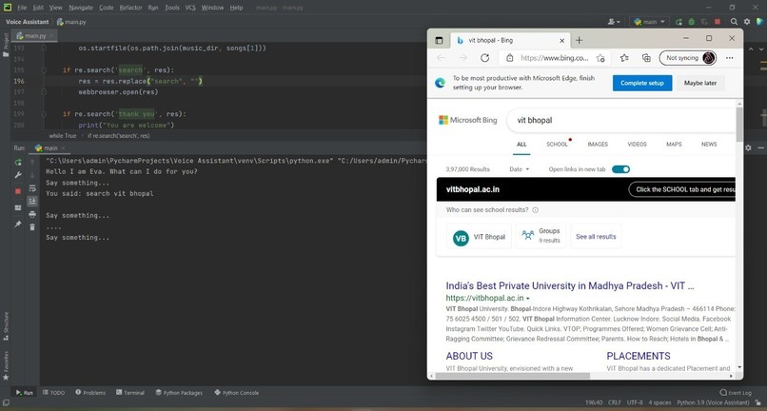Image resolution: width=767 pixels, height=411 pixels.
Task: Click Edge add to favorites star icon
Action: (600, 58)
